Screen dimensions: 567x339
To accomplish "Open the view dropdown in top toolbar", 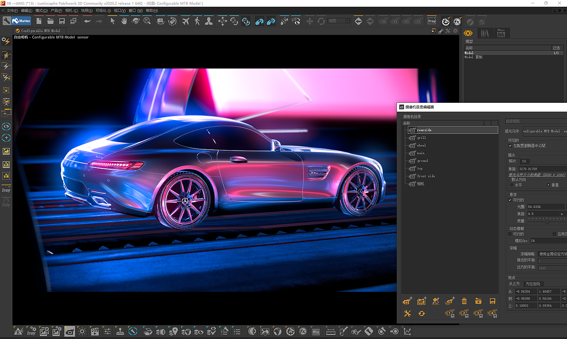I will [x=339, y=21].
